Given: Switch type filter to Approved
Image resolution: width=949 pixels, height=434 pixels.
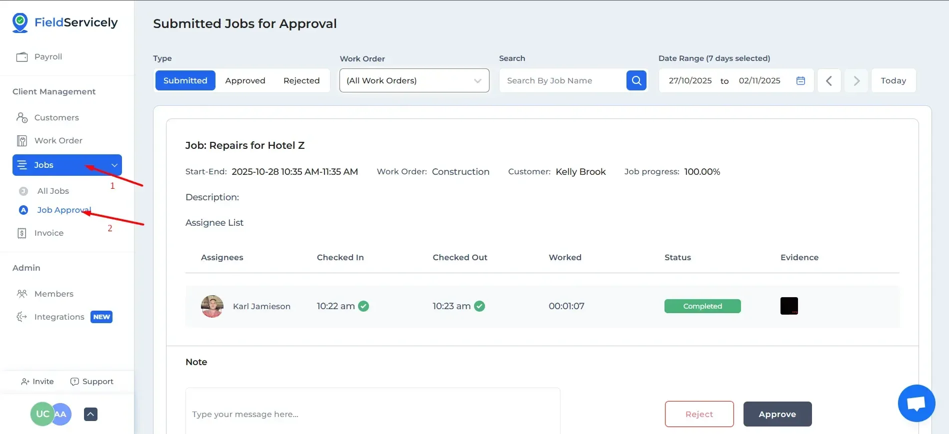Looking at the screenshot, I should point(245,80).
